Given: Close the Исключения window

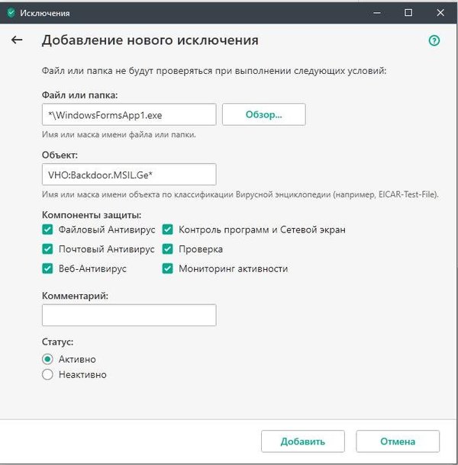Looking at the screenshot, I should click(443, 13).
